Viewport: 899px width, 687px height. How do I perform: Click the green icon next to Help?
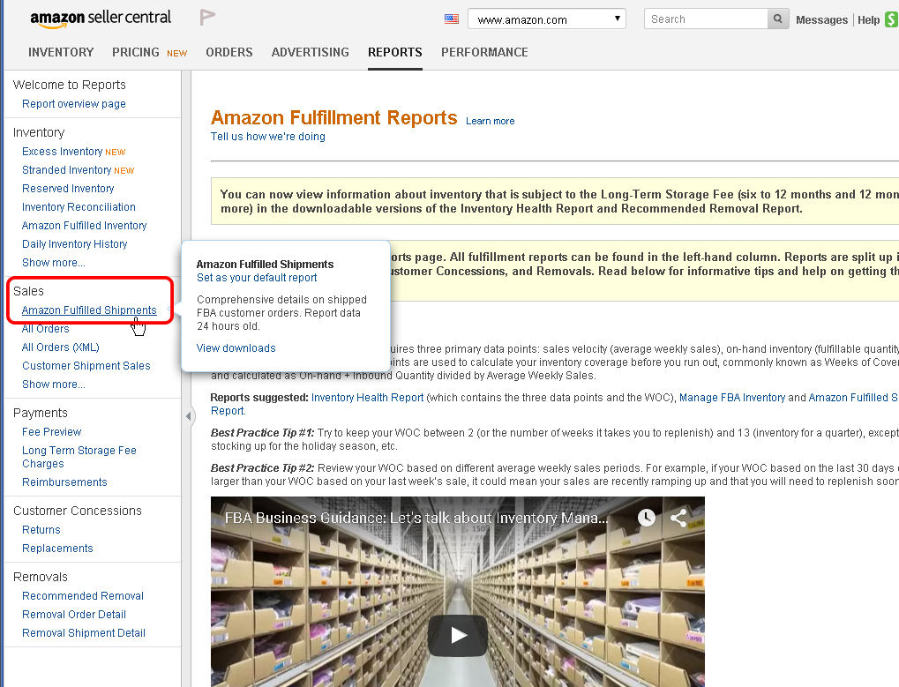pos(892,19)
